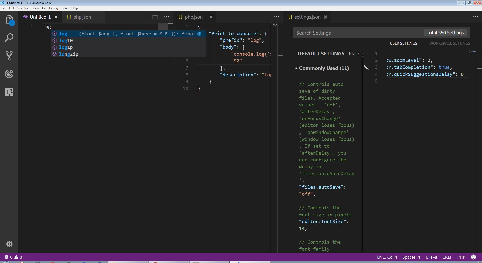
Task: Open the Tasks menu
Action: point(65,8)
